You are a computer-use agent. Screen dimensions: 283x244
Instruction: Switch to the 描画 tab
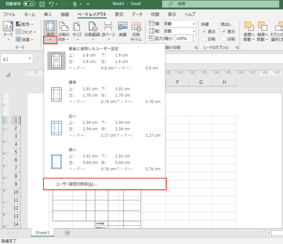tap(65, 14)
